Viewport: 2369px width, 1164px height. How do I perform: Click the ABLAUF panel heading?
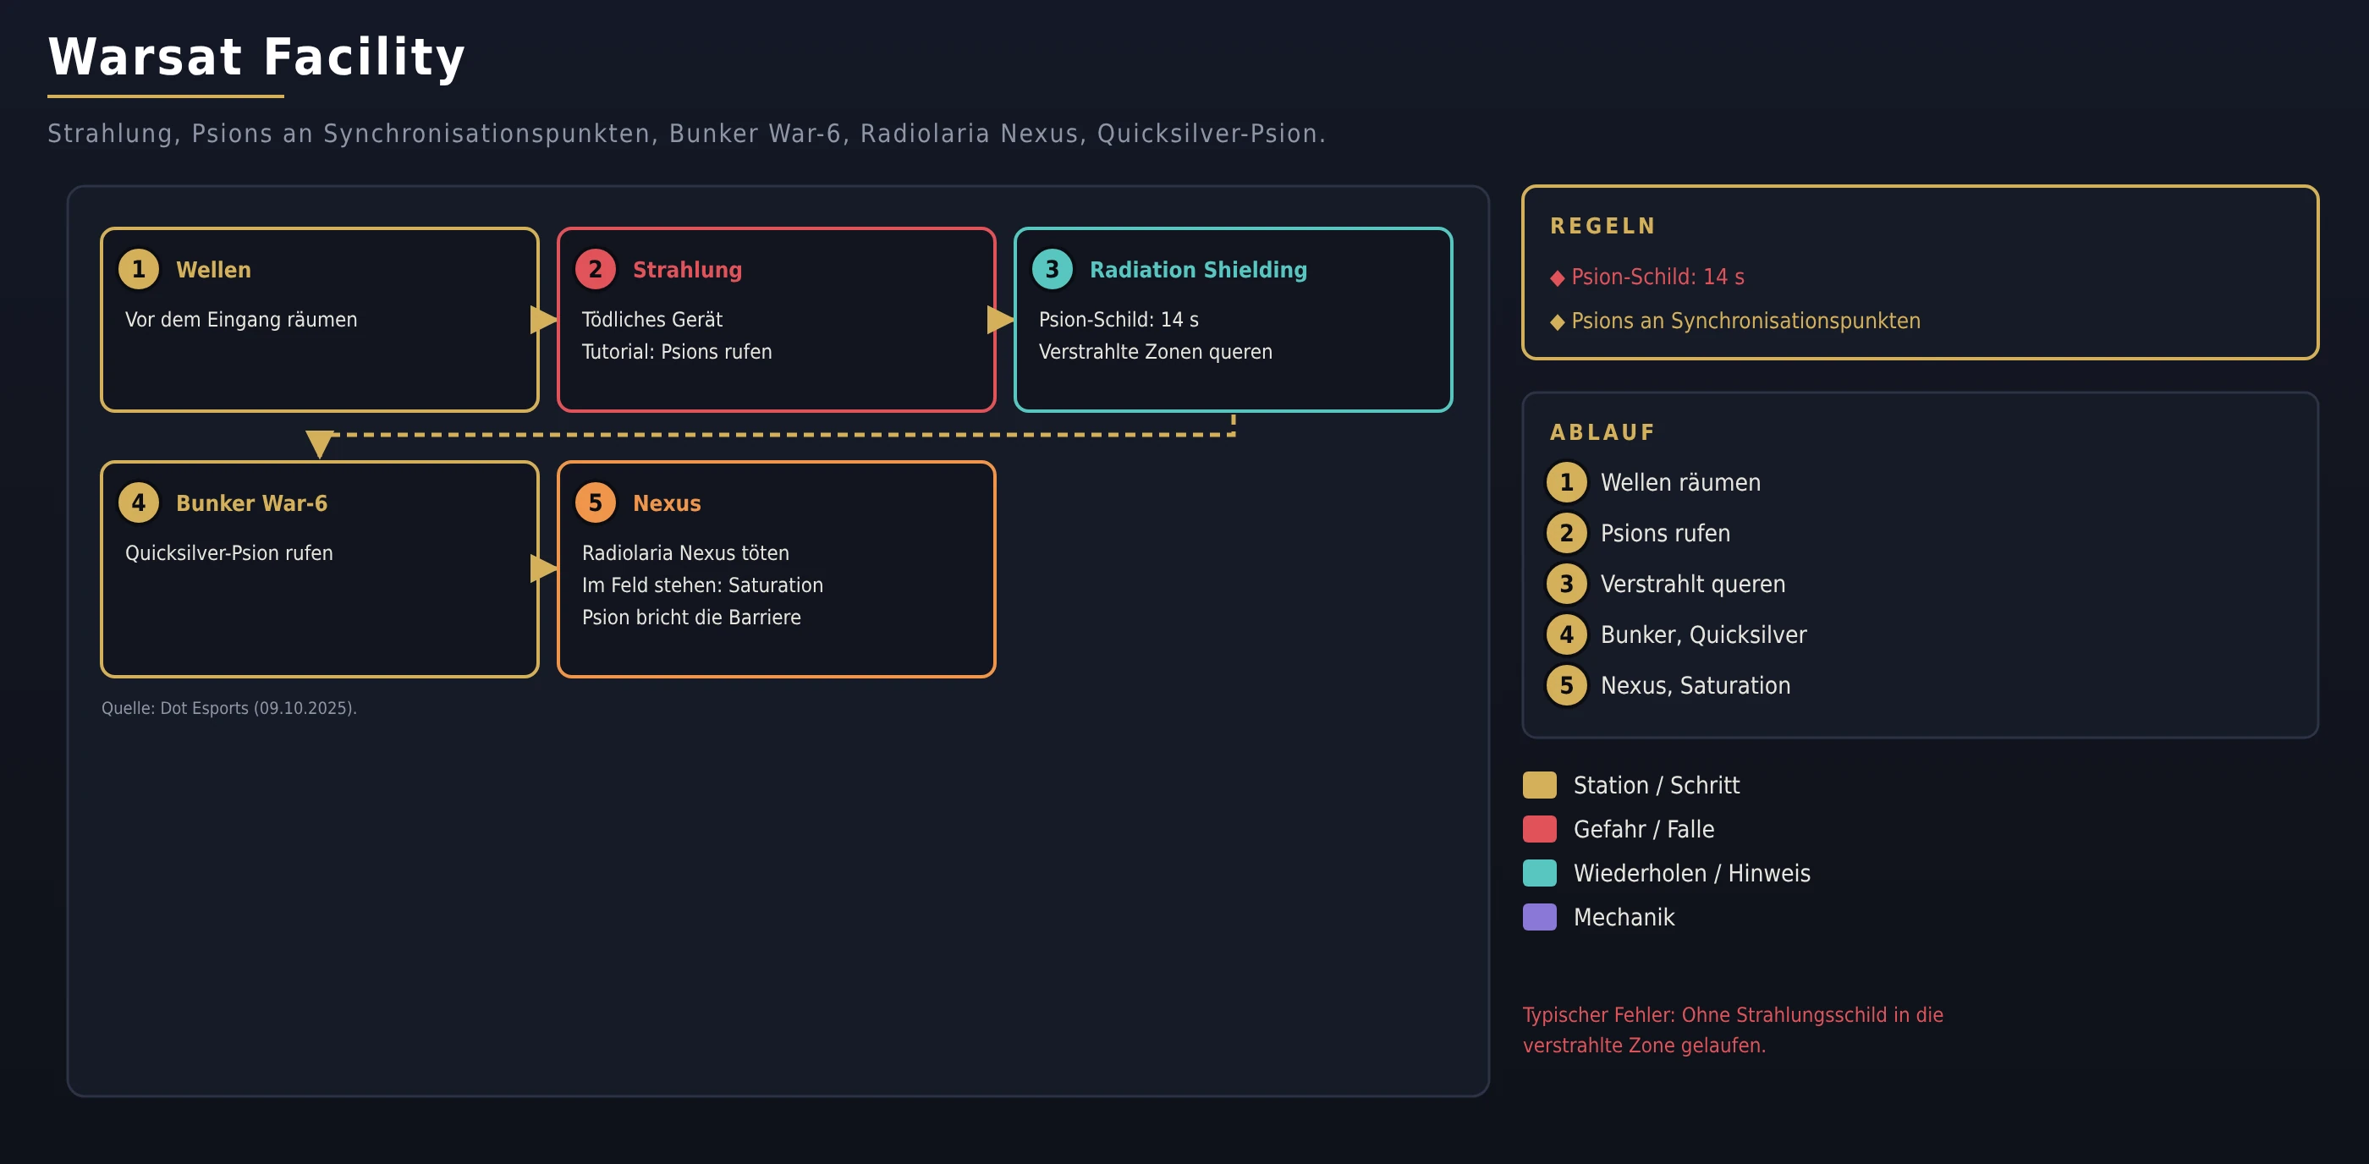tap(1603, 433)
